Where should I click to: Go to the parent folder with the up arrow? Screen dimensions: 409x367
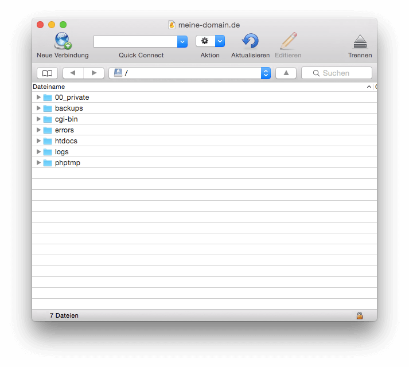[x=286, y=73]
